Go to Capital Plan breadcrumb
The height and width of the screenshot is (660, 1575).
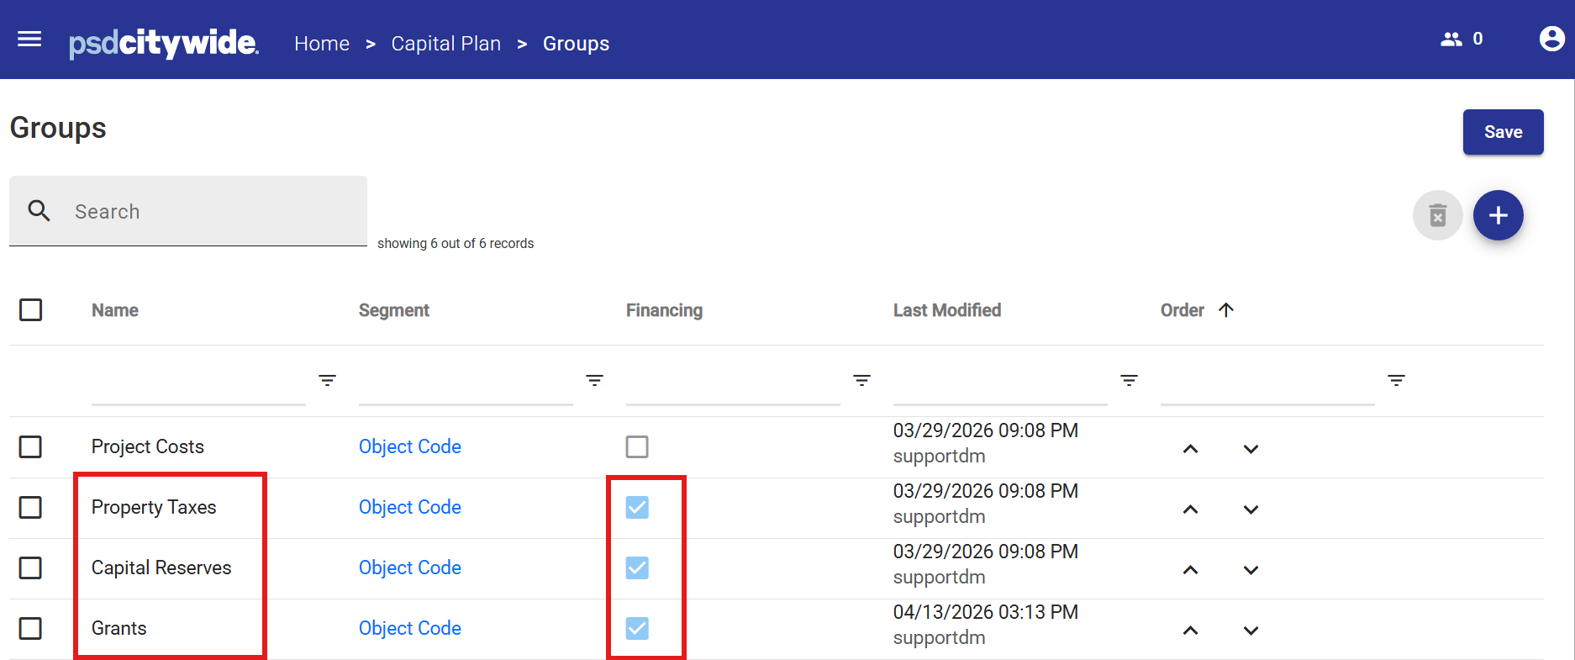[446, 44]
